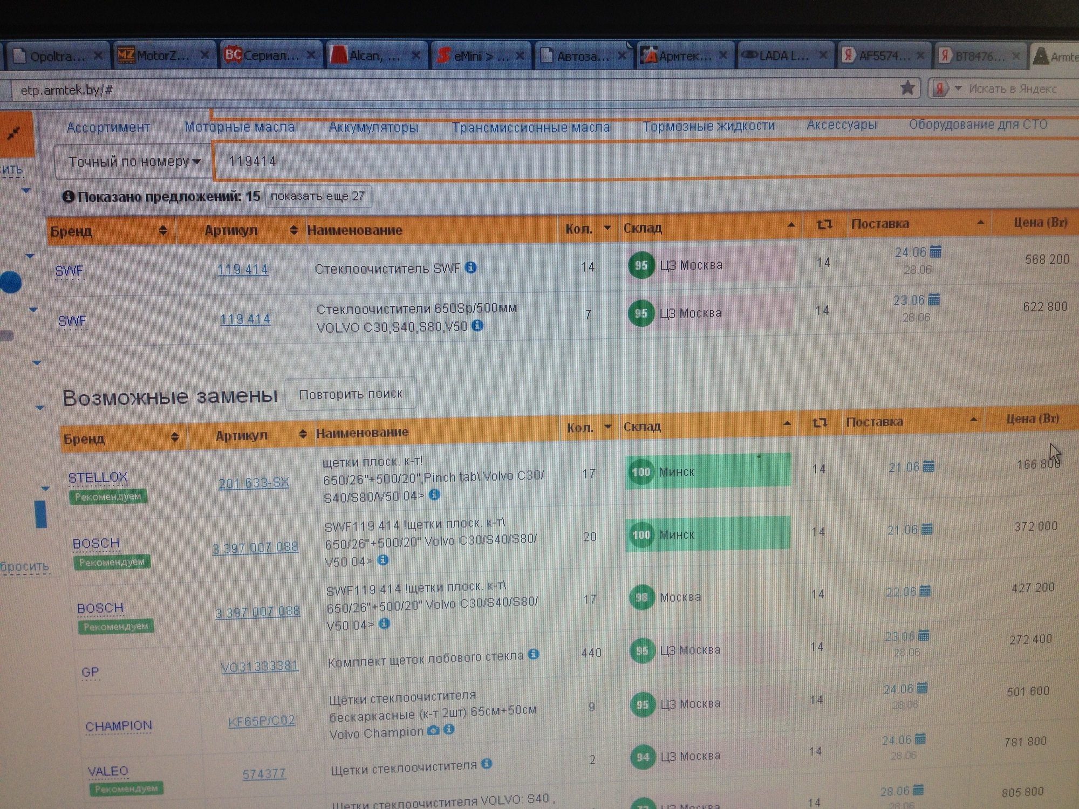Open Оборудование для СТО menu

(978, 125)
